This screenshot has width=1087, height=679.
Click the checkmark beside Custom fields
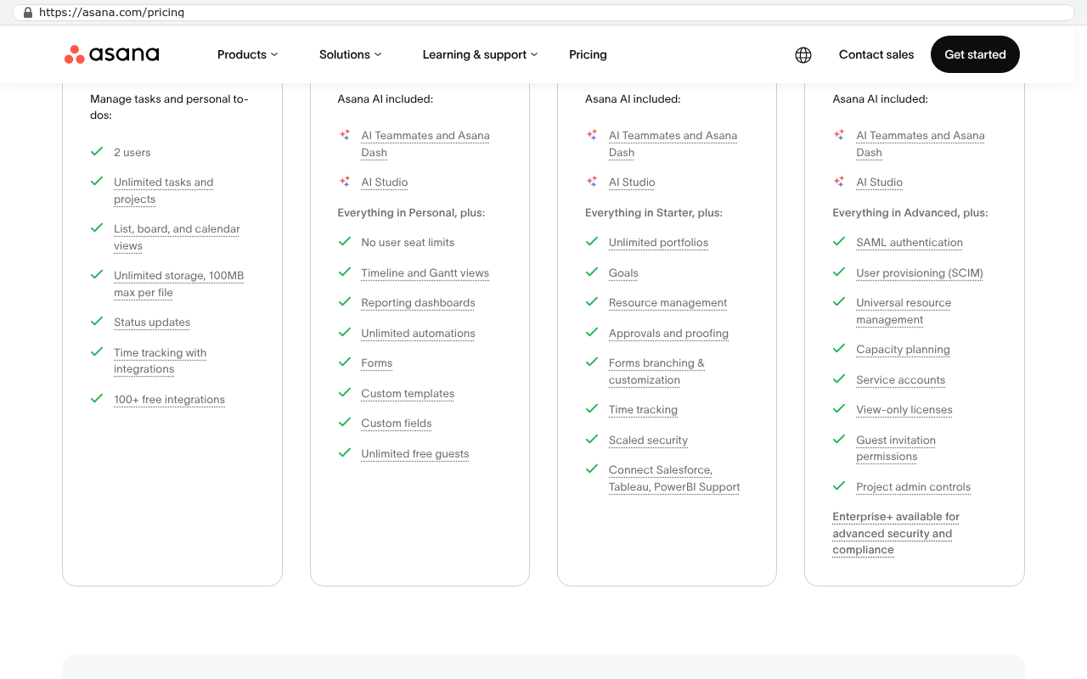coord(344,423)
